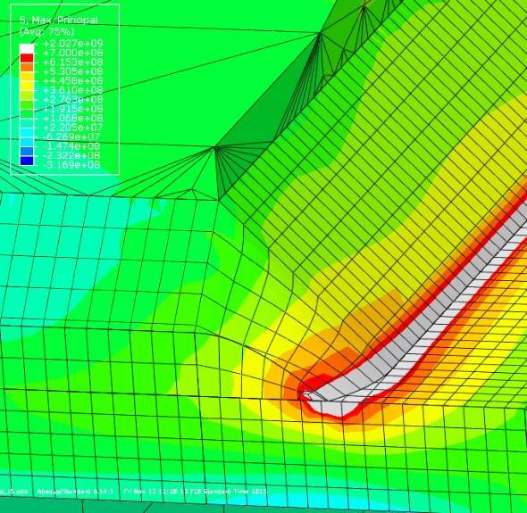Click the fan-shaped triangular mesh transition node
The width and height of the screenshot is (527, 513).
coord(215,147)
